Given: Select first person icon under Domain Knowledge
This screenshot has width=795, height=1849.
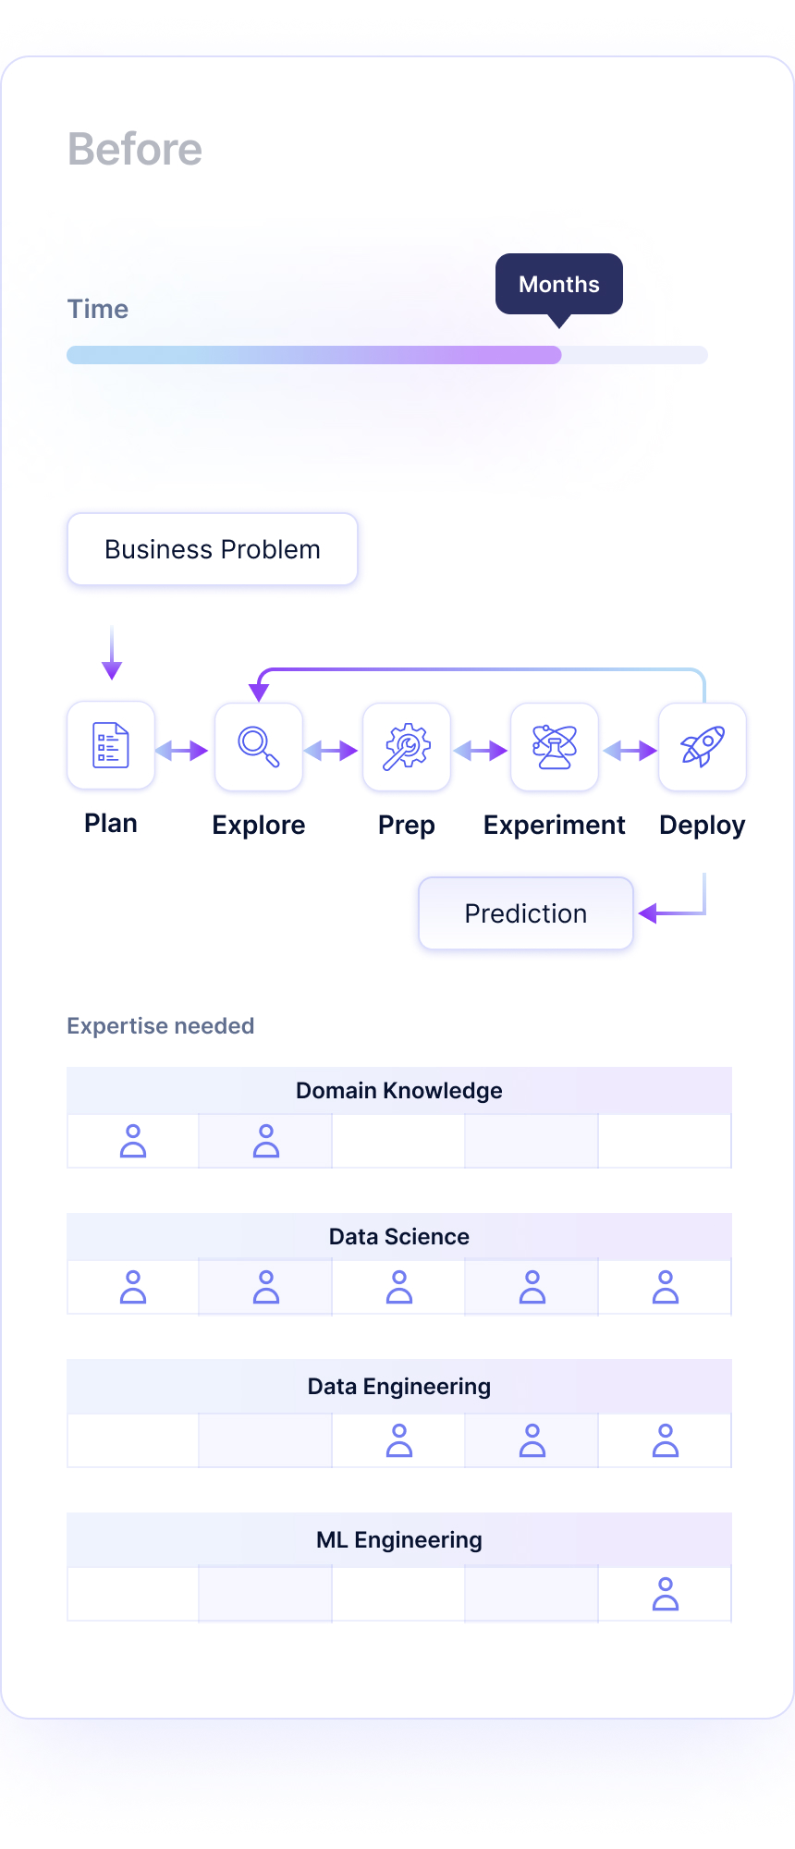Looking at the screenshot, I should click(x=133, y=1141).
